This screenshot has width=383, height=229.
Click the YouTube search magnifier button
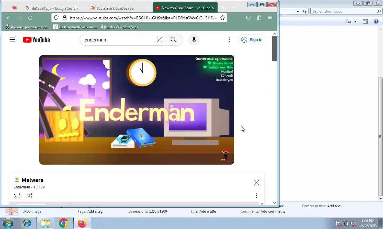pyautogui.click(x=174, y=40)
